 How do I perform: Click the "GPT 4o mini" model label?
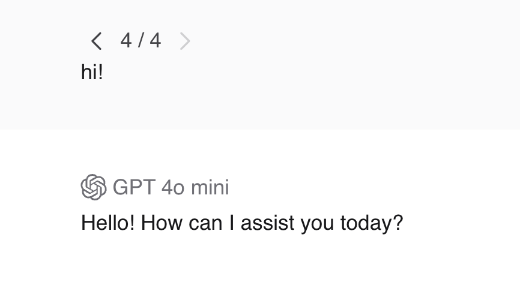coord(171,187)
